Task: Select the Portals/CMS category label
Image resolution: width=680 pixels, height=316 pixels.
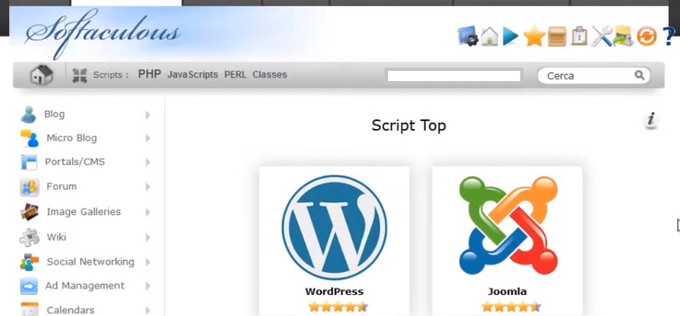Action: tap(75, 162)
